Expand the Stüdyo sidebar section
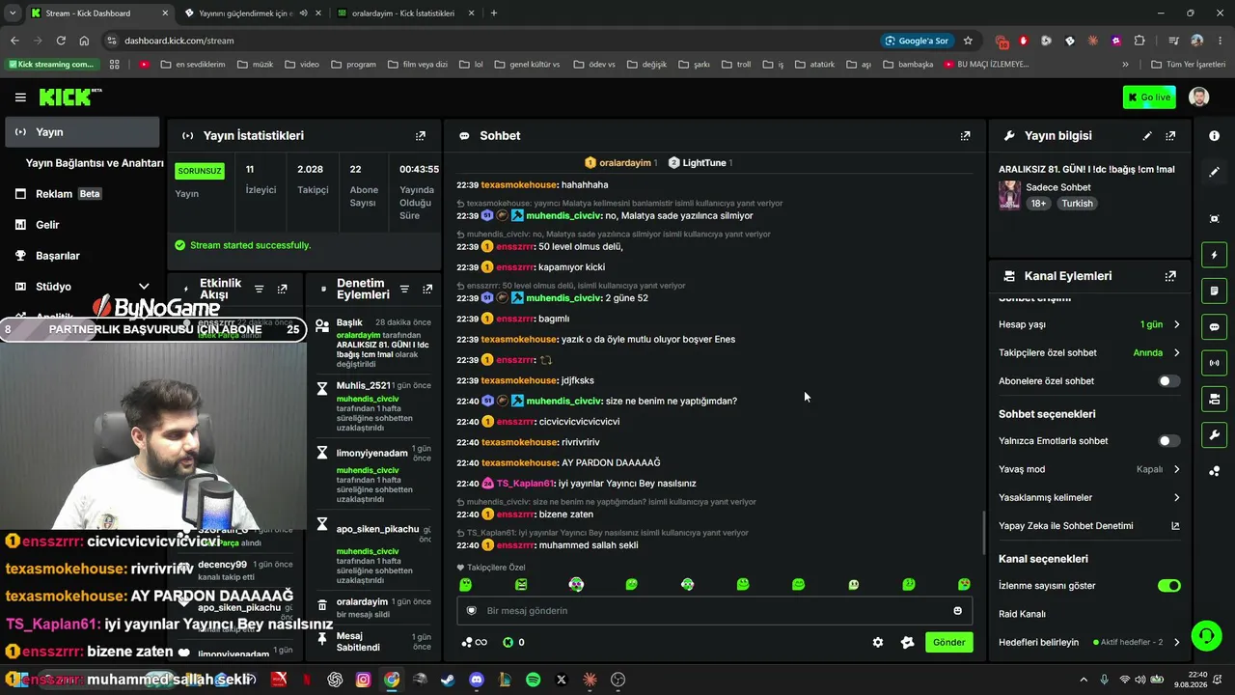Viewport: 1235px width, 695px height. click(x=144, y=287)
